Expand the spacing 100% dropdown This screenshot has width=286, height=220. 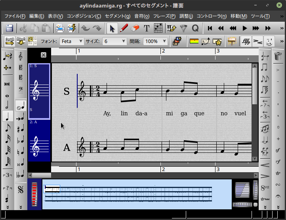[x=155, y=41]
